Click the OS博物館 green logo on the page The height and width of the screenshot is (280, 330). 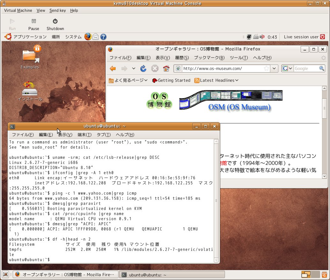[159, 101]
